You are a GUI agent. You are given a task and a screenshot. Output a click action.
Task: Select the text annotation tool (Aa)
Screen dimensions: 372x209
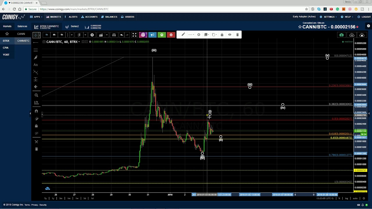(36, 65)
